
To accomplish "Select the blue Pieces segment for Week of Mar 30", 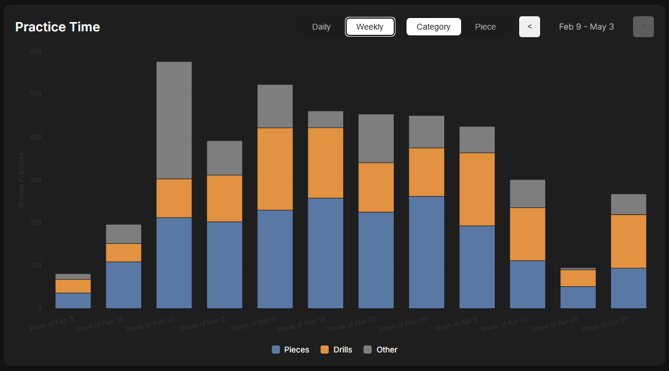I will (427, 253).
